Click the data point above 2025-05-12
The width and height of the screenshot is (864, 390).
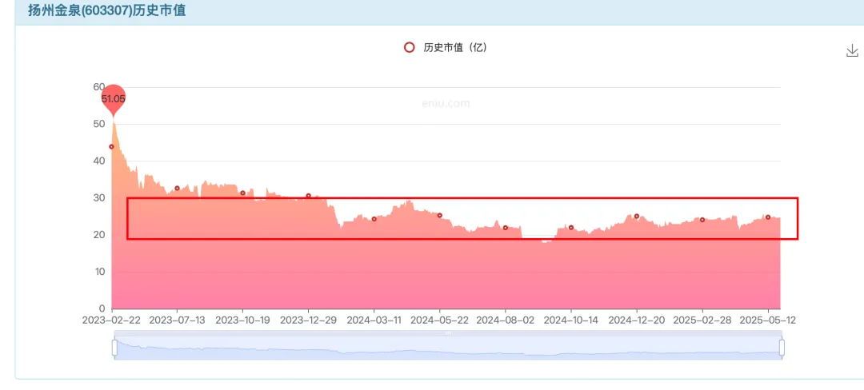tap(767, 217)
